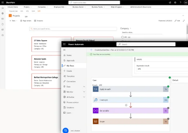Viewport: 188px width, 133px height.
Task: Expand the AI Builder section chevron
Action: [x=84, y=97]
